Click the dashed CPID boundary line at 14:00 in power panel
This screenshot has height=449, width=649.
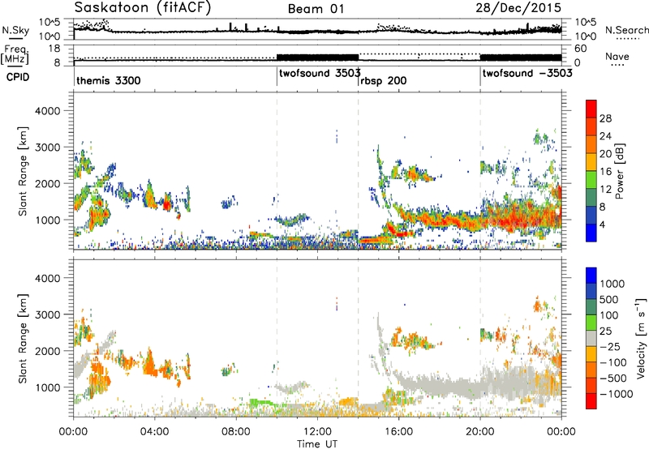358,171
